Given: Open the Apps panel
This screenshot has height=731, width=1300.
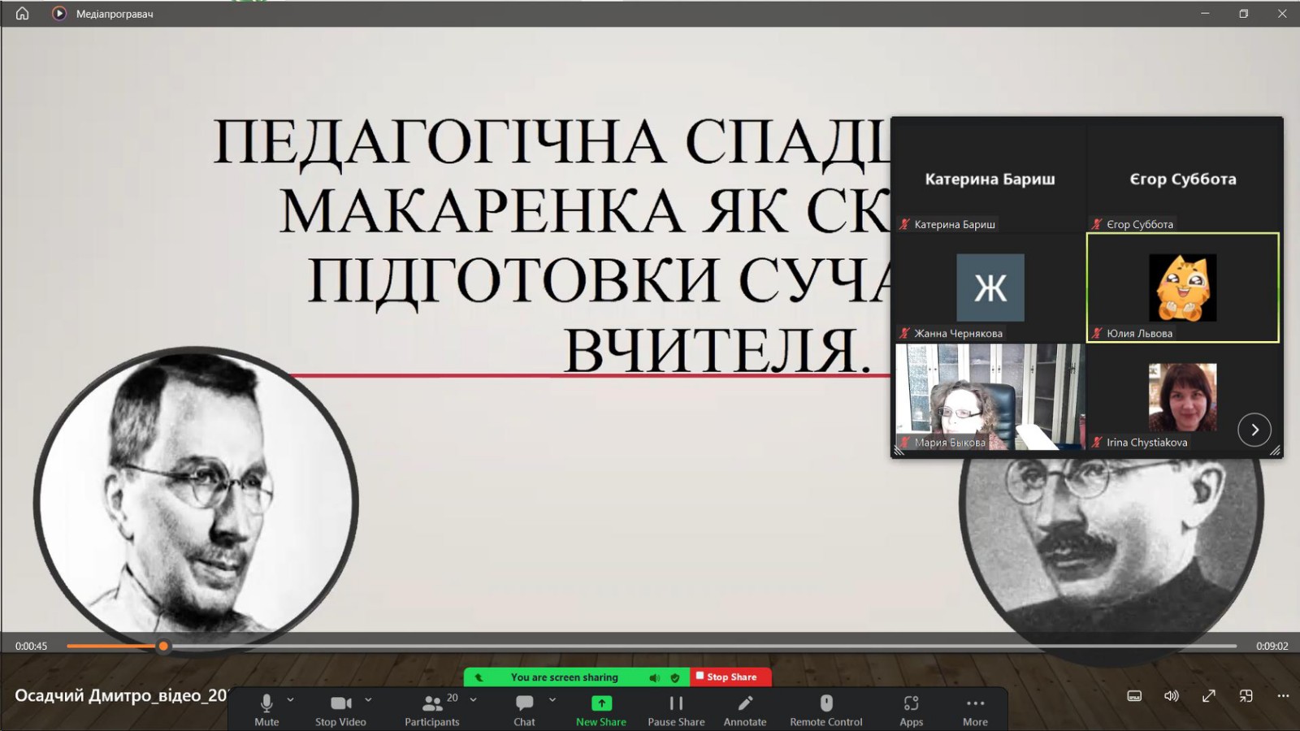Looking at the screenshot, I should pos(911,703).
